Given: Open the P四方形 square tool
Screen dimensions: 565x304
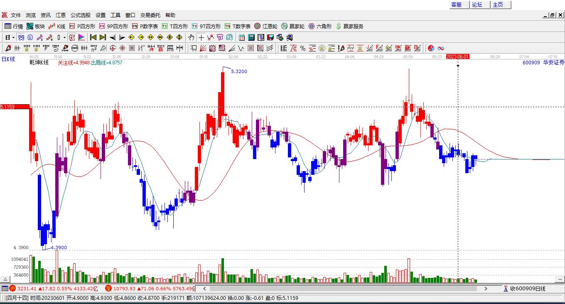Looking at the screenshot, I should click(x=82, y=26).
